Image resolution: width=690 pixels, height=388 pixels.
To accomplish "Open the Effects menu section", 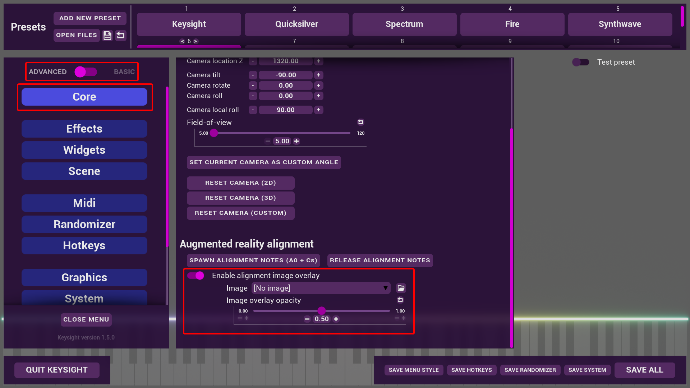I will pyautogui.click(x=84, y=129).
